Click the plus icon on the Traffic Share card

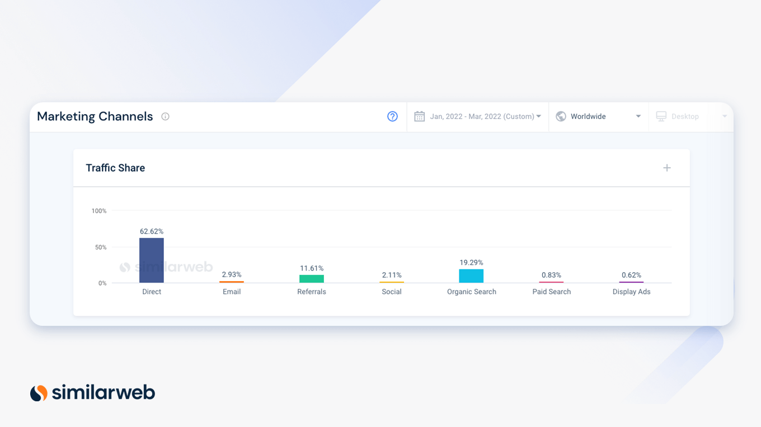[666, 168]
